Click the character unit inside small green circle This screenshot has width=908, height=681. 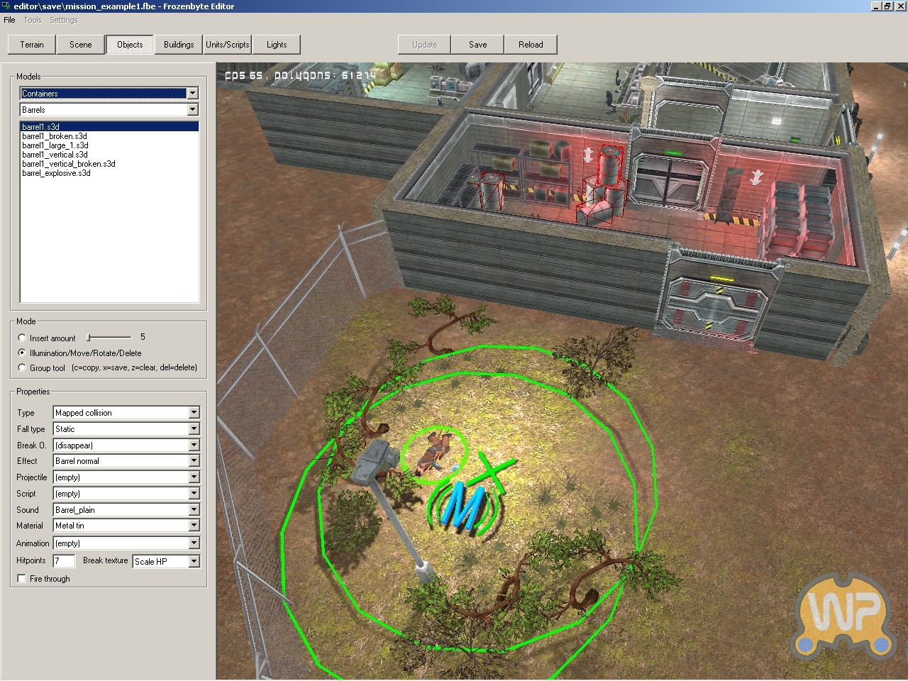pos(433,453)
